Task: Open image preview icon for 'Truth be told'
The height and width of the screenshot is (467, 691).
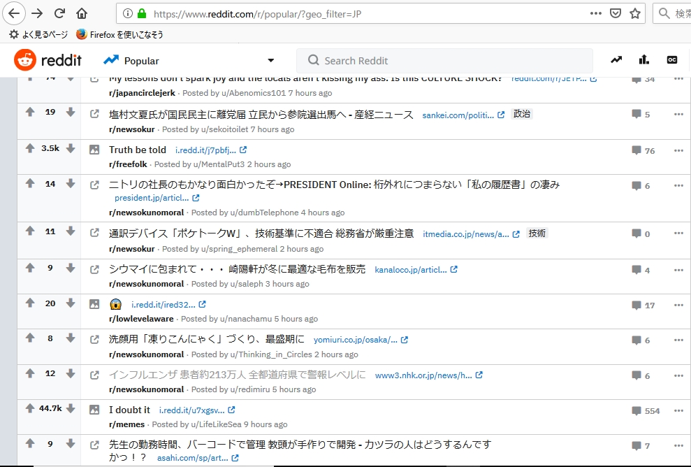Action: click(x=94, y=150)
